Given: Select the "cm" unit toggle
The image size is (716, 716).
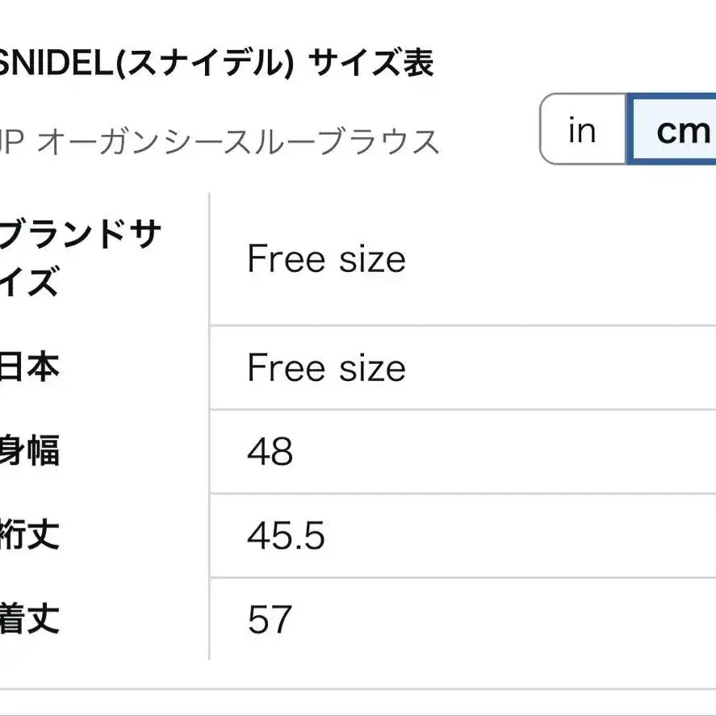Looking at the screenshot, I should [x=672, y=129].
